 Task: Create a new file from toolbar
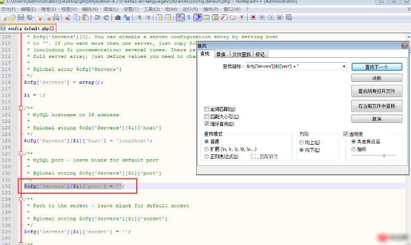click(x=4, y=17)
